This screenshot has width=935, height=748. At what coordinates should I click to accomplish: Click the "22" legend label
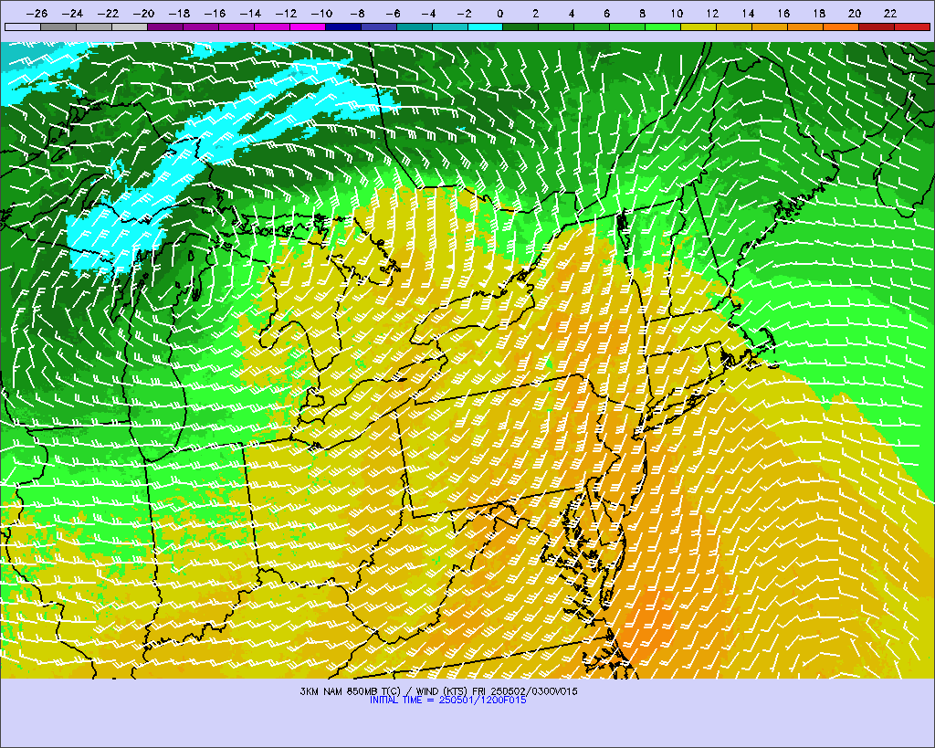coord(890,14)
